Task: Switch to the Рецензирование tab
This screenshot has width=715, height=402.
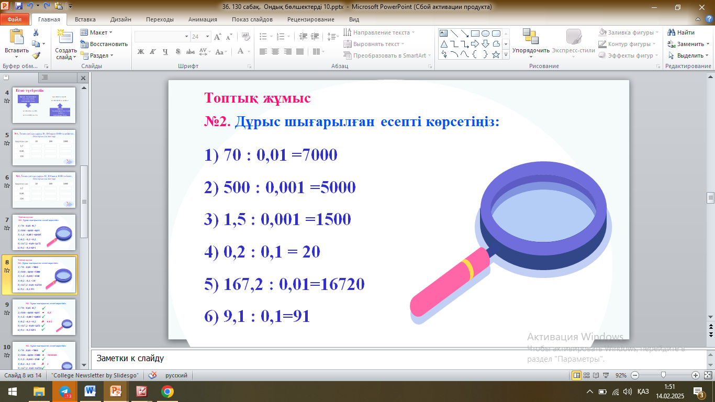Action: coord(311,19)
